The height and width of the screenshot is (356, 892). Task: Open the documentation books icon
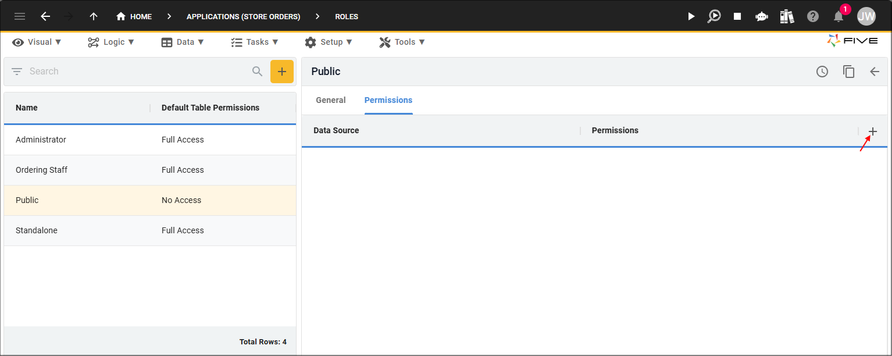[x=787, y=16]
